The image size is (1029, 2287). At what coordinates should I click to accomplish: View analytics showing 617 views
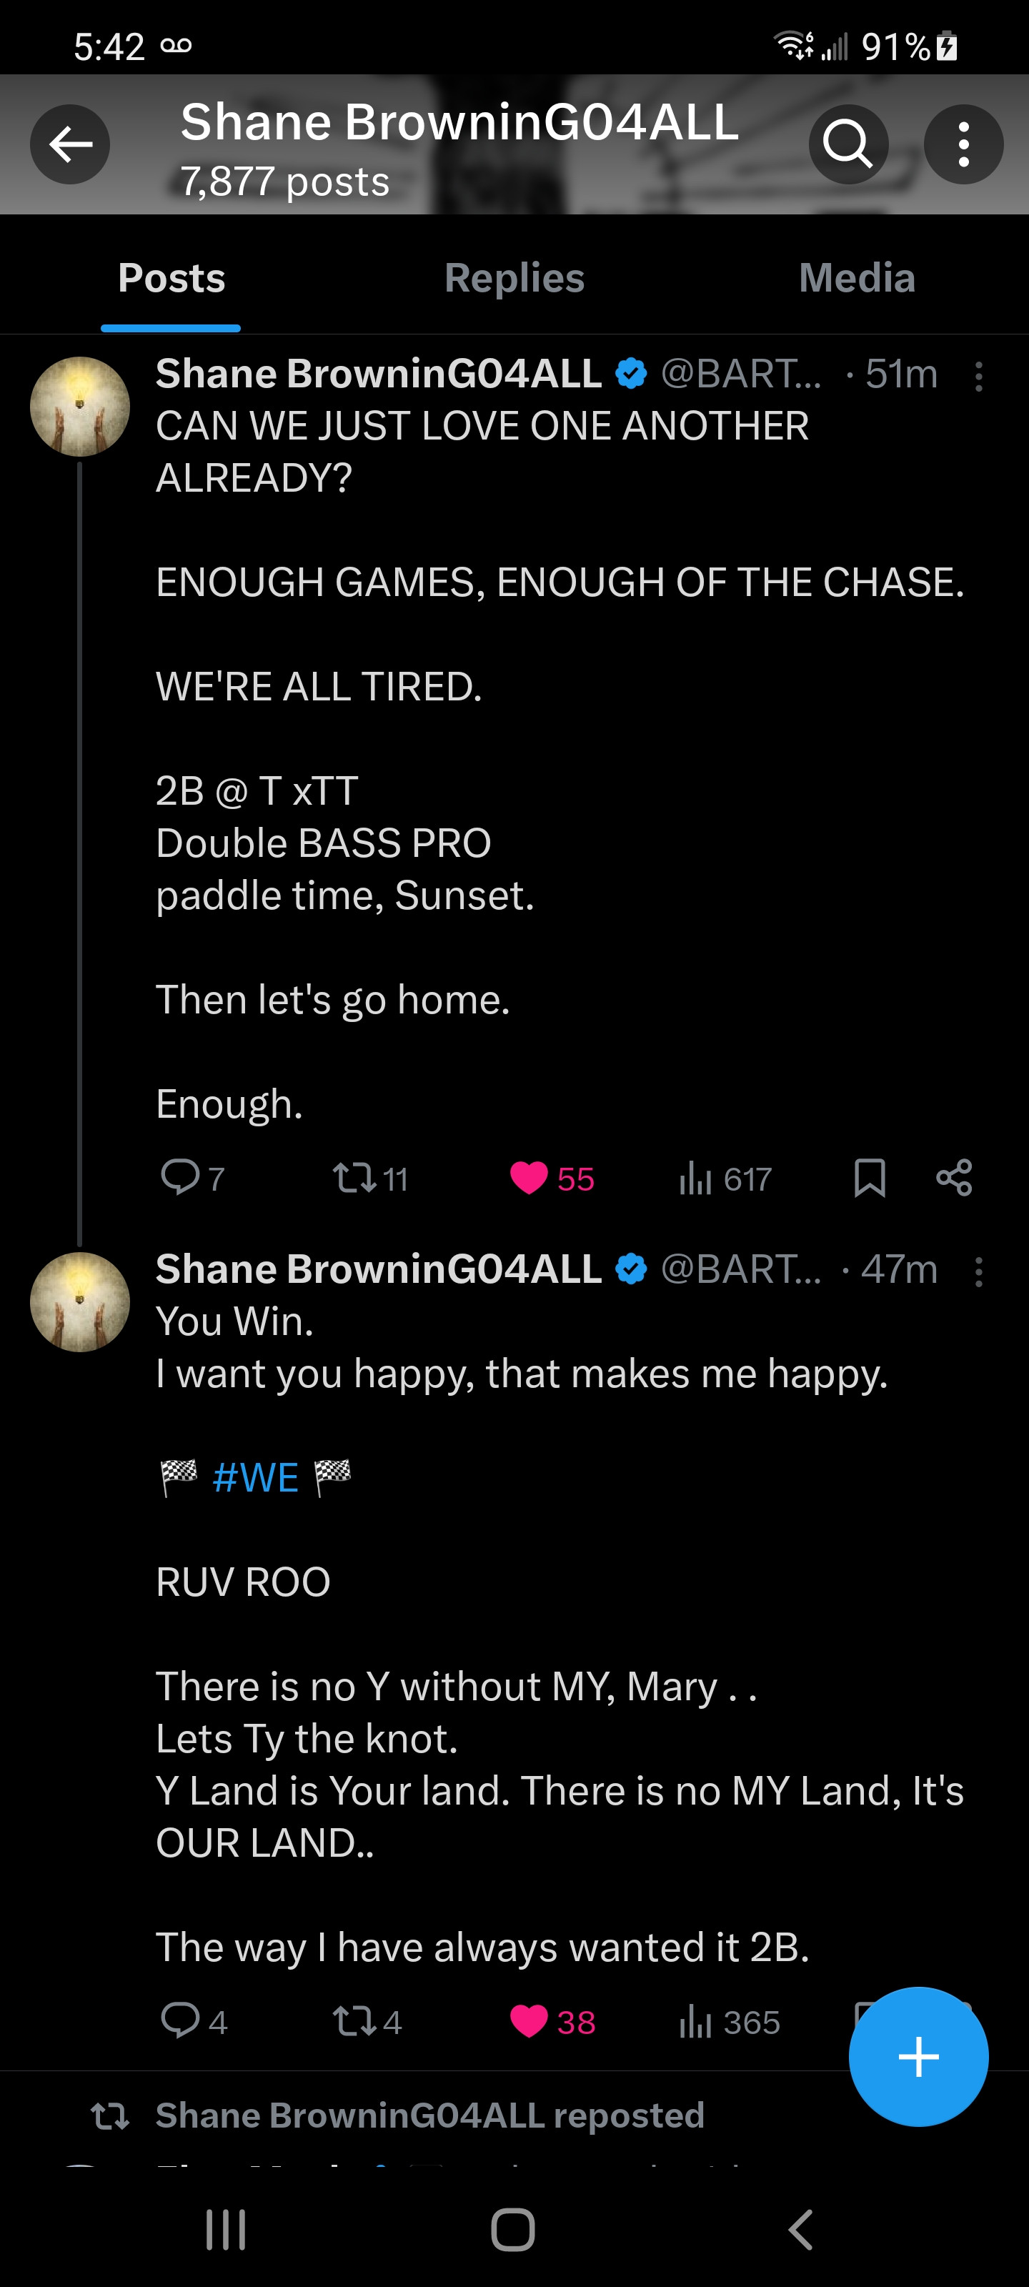[696, 1179]
